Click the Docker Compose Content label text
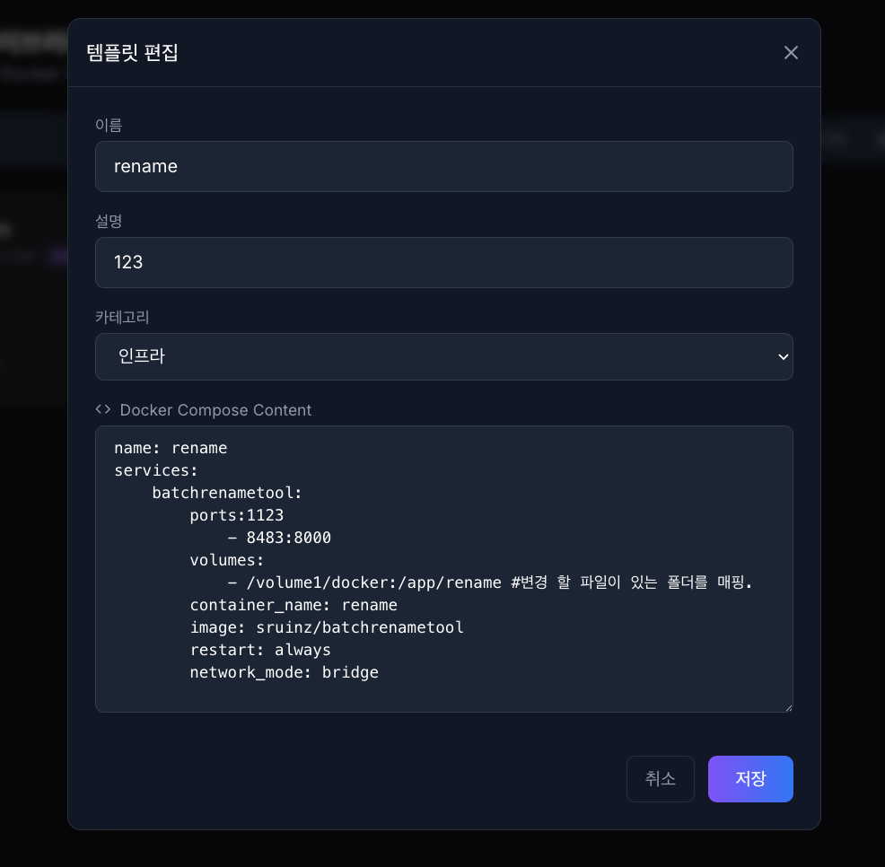Screen dimensions: 885x867 215,410
